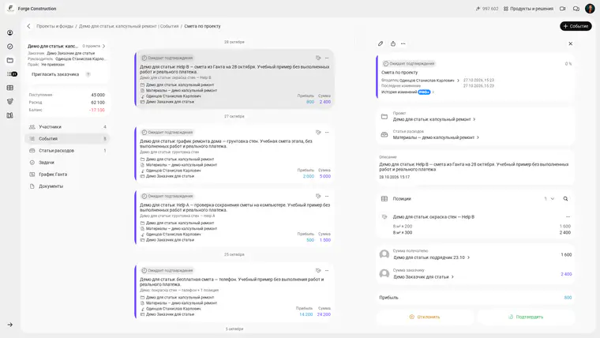
Task: Close the estimate detail panel
Action: [570, 43]
